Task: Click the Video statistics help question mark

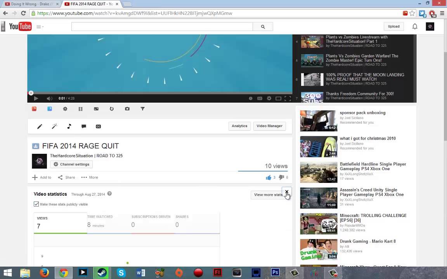Action: pos(109,194)
